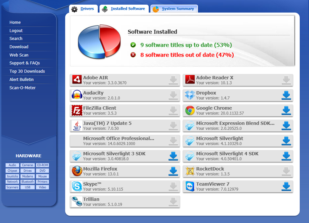Open Top 30 Downloads link
This screenshot has height=223, width=309.
[x=27, y=71]
